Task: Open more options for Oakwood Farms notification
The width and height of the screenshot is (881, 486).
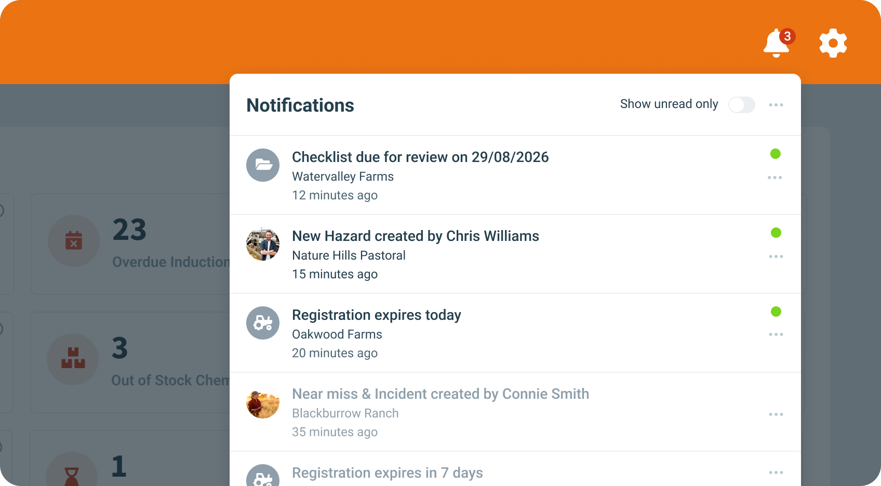Action: tap(776, 334)
